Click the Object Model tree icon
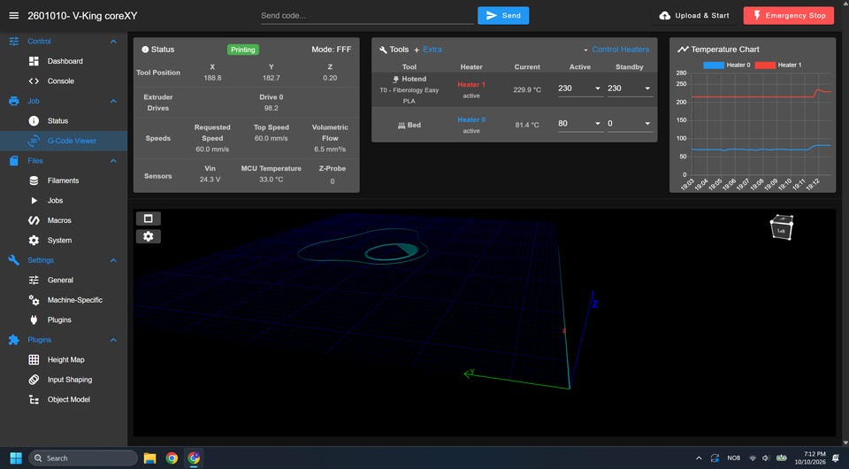This screenshot has width=849, height=469. (x=34, y=400)
